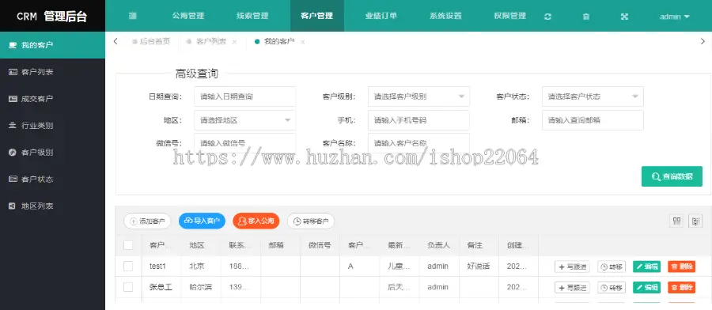Open the 系统设置 menu
Screen dimensions: 712x310
pyautogui.click(x=445, y=16)
